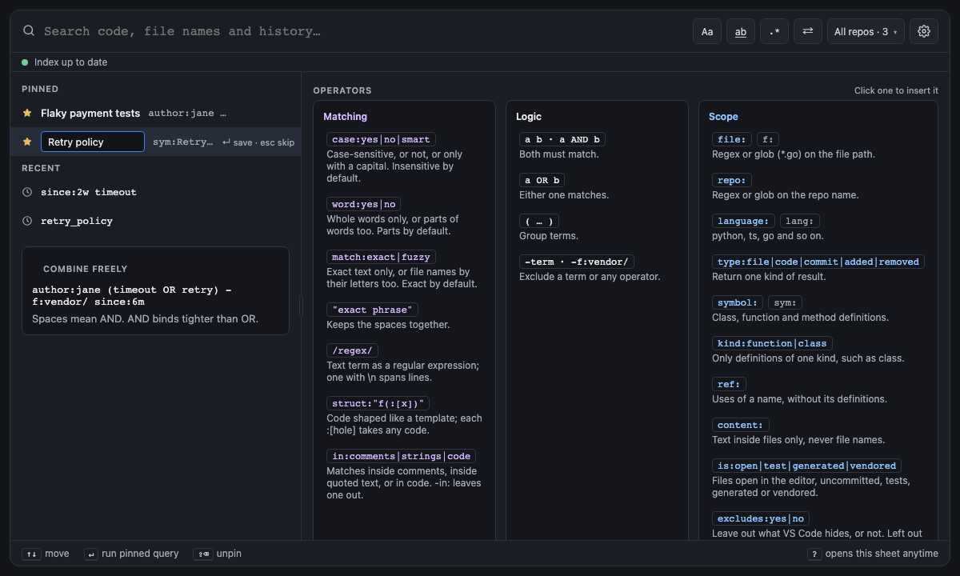Insert excludes:yes|no operator
The width and height of the screenshot is (960, 576).
(761, 518)
